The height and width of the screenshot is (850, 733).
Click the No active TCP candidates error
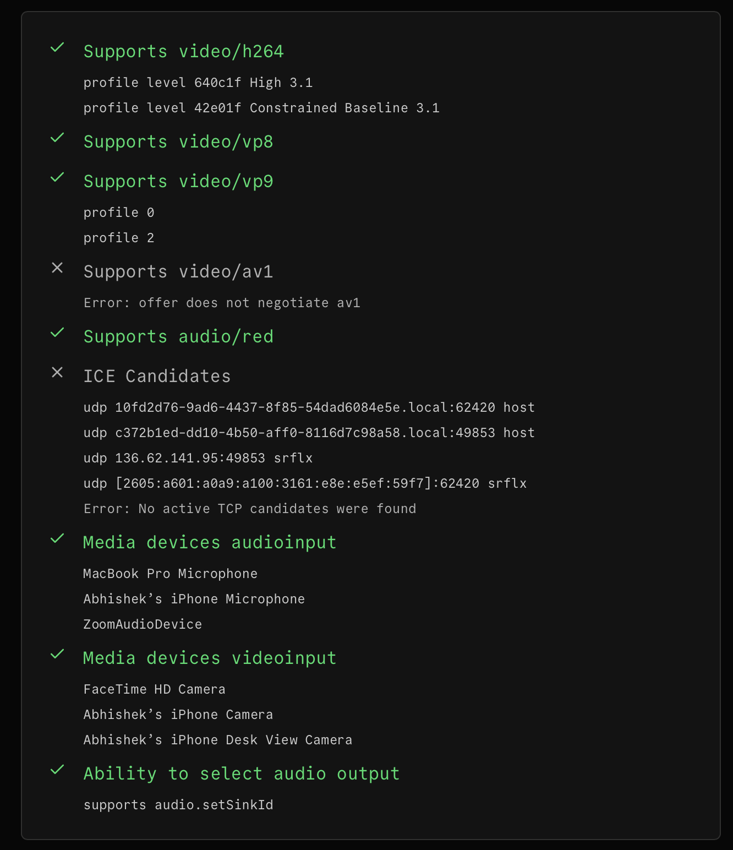[249, 509]
